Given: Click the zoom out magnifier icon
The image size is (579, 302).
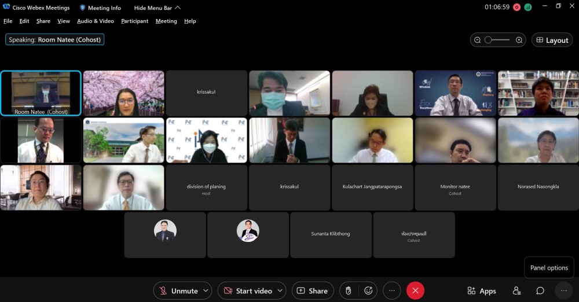Looking at the screenshot, I should point(478,40).
